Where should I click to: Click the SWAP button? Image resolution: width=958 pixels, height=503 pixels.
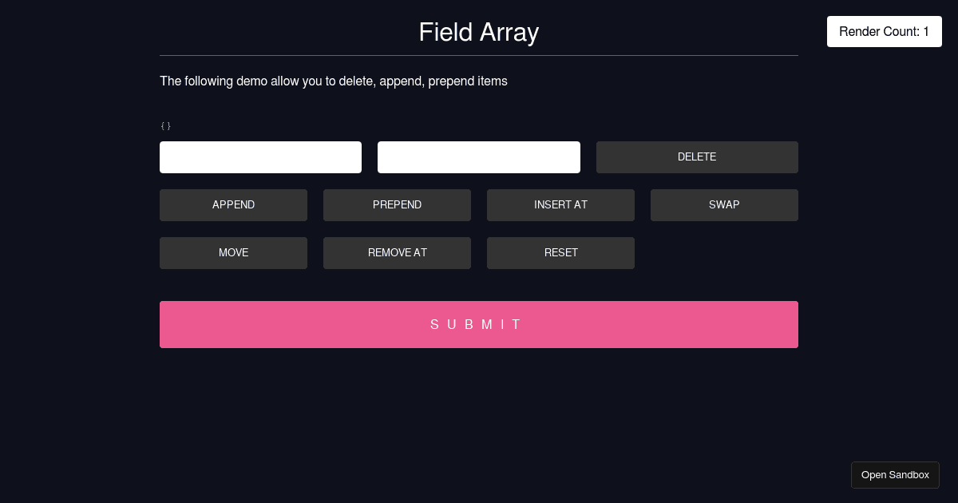click(724, 205)
